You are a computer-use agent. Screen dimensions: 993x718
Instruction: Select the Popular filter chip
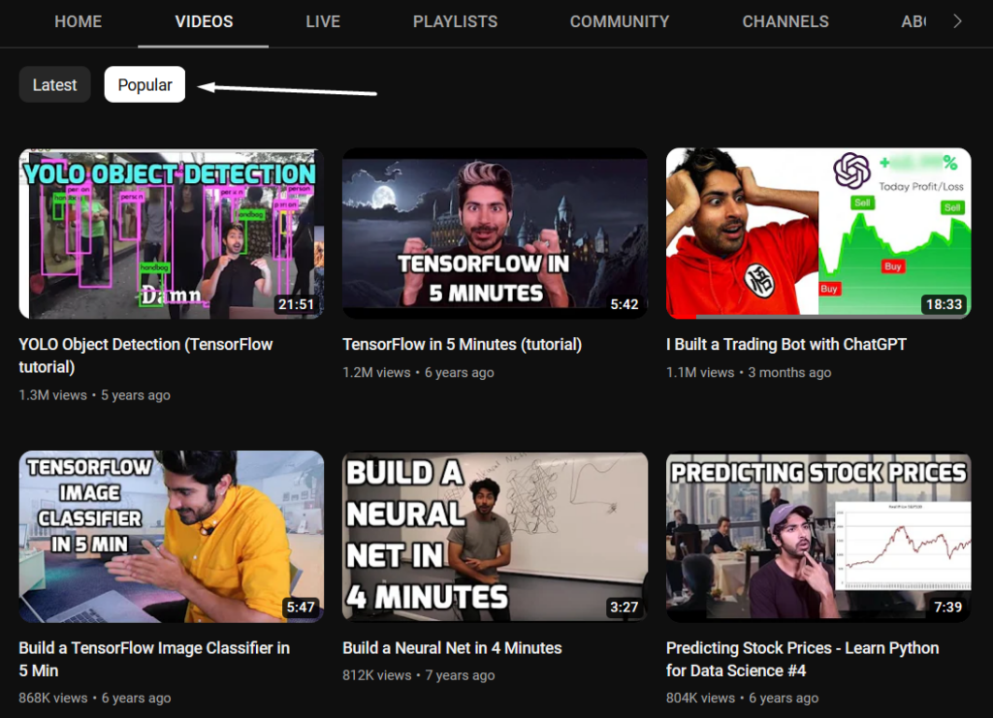pos(145,84)
